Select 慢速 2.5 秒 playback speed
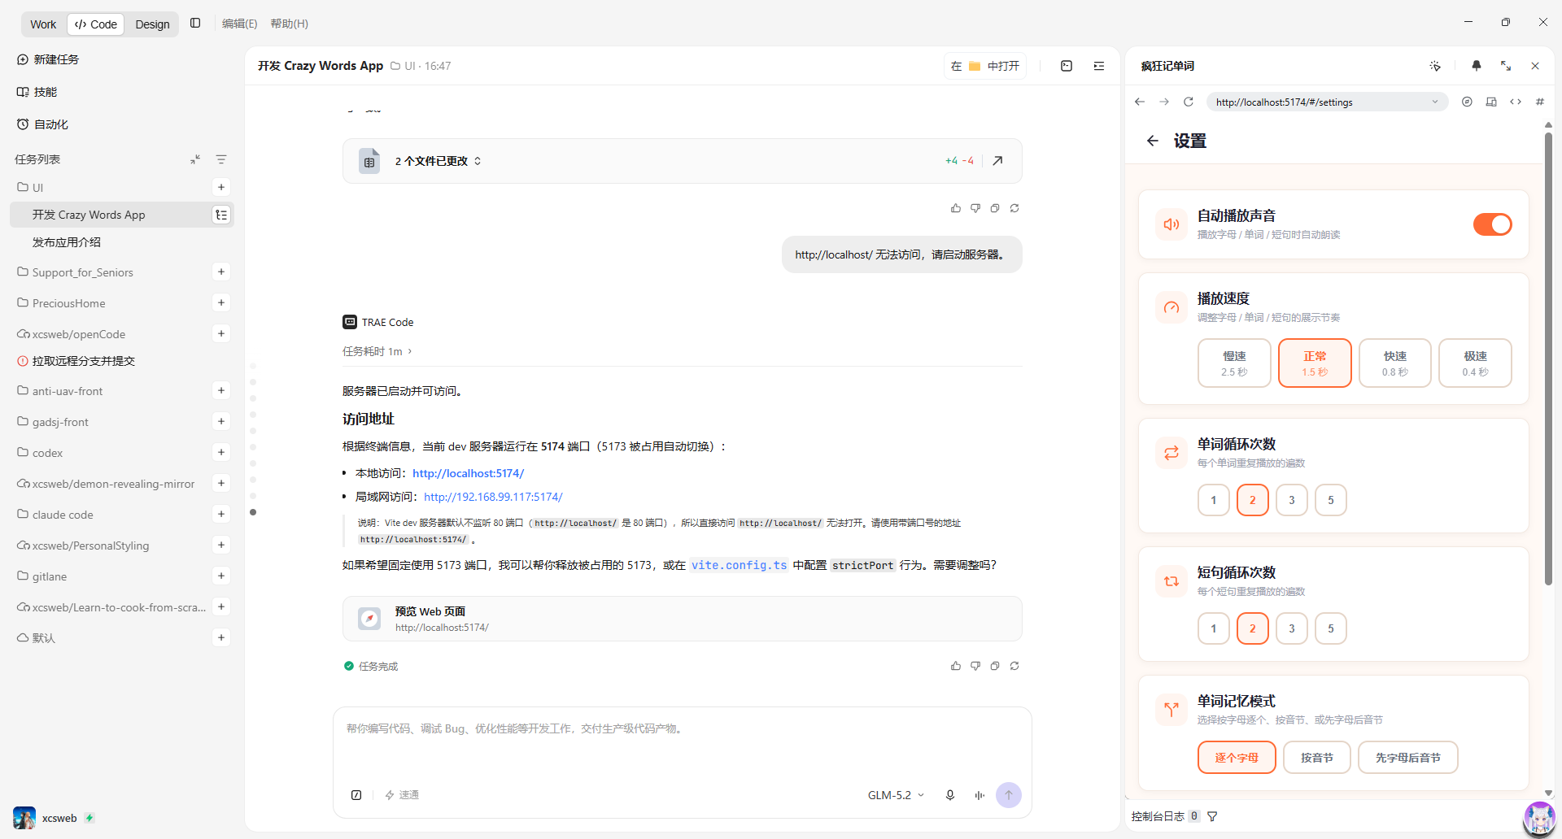1562x839 pixels. point(1234,363)
